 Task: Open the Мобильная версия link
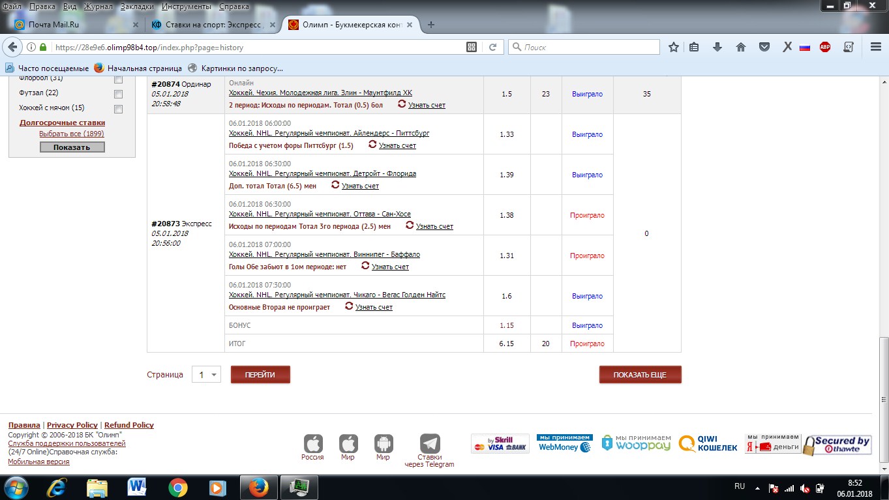point(38,462)
